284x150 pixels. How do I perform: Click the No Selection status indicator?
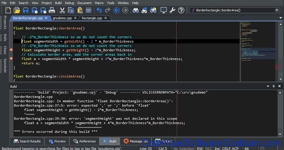(x=184, y=149)
